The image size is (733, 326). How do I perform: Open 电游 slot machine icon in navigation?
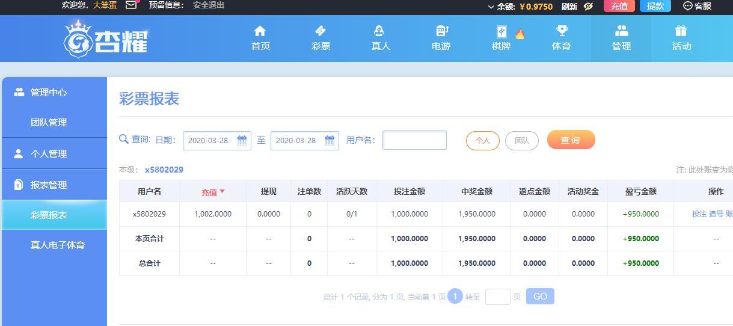click(x=441, y=31)
